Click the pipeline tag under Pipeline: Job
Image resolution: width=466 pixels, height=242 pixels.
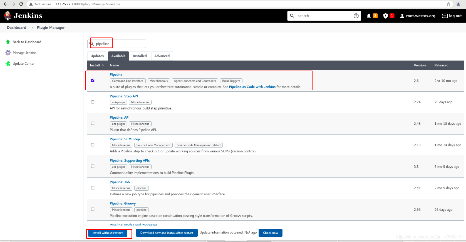142,188
